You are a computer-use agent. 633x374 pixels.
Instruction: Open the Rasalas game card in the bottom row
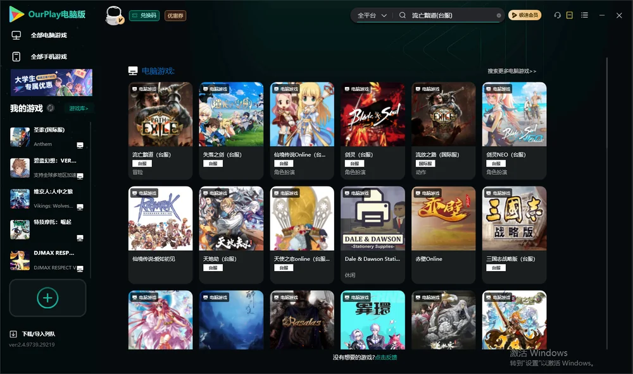(x=302, y=320)
